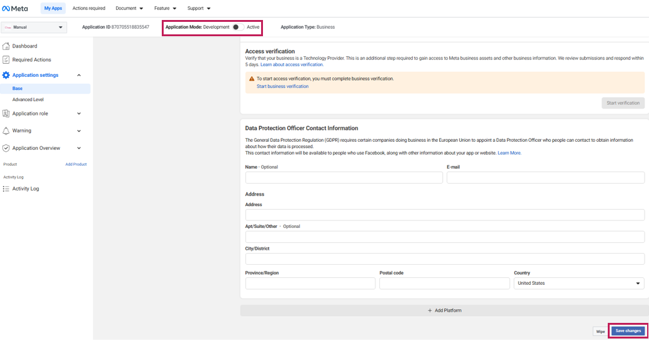Open the My Apps tab

pyautogui.click(x=53, y=8)
